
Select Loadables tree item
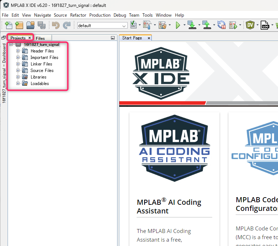coord(40,84)
